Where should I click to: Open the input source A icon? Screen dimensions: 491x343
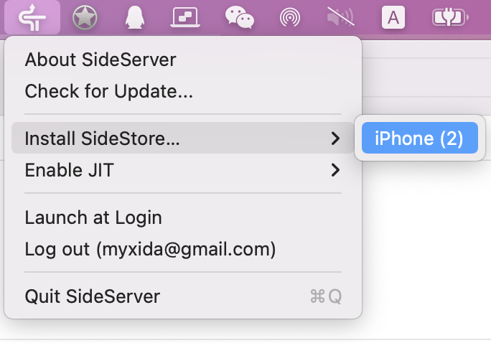[x=393, y=17]
